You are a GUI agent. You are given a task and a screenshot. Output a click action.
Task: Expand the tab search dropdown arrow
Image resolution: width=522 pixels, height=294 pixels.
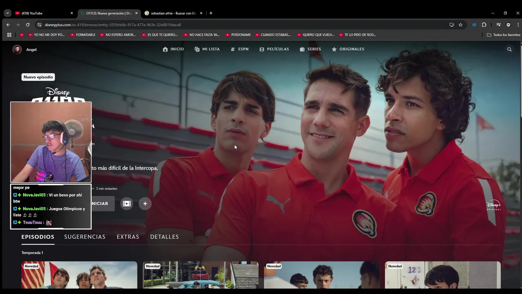point(7,13)
